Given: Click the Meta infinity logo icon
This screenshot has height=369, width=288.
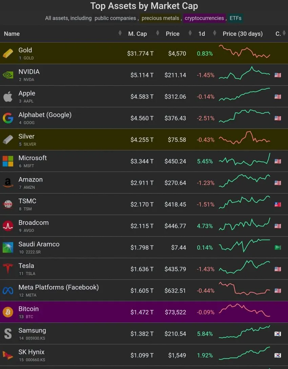Looking at the screenshot, I should (8, 291).
